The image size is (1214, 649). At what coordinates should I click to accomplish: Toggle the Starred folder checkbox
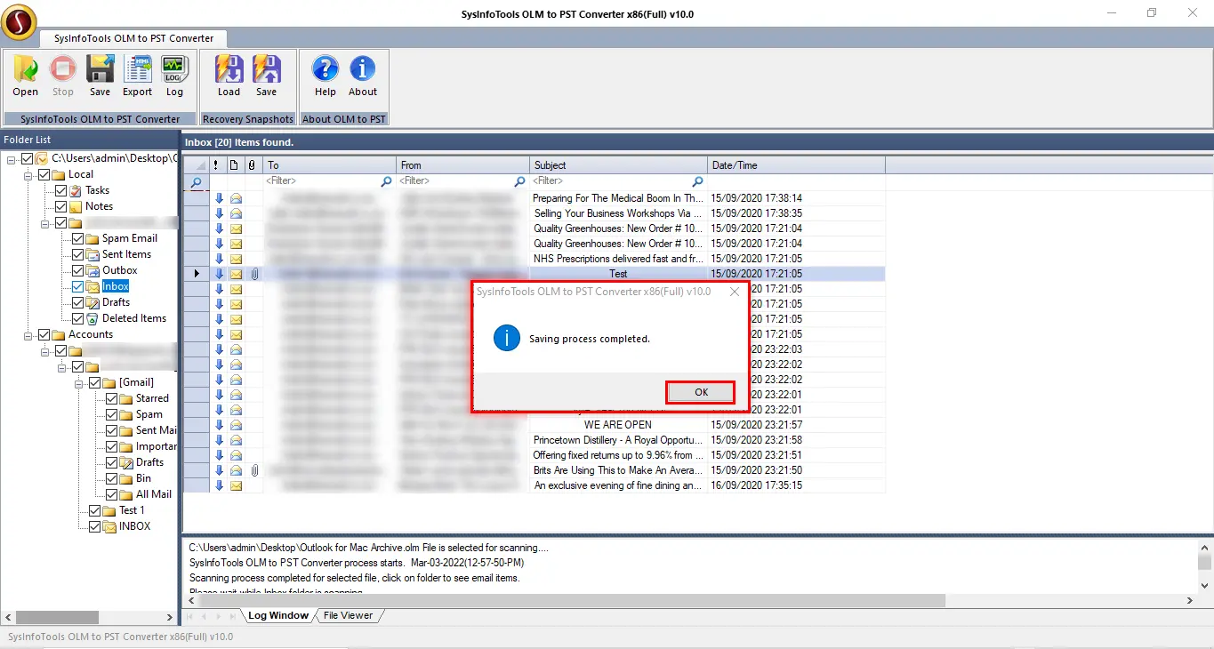pos(112,398)
